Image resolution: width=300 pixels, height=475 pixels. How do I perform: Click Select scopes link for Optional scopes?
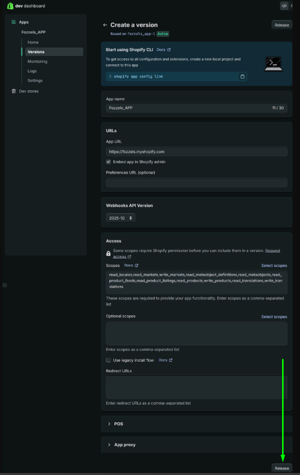click(274, 316)
